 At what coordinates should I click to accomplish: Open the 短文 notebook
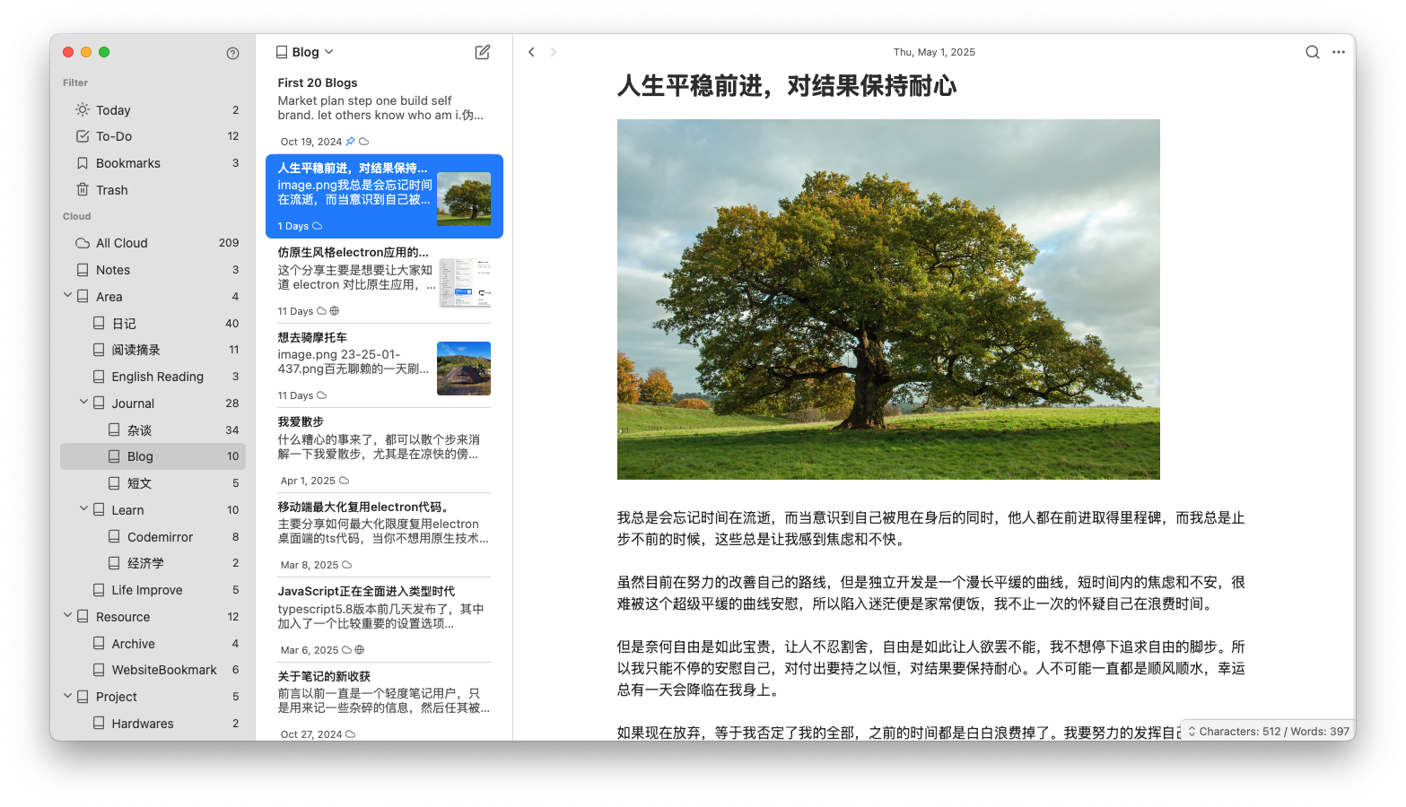pos(153,483)
